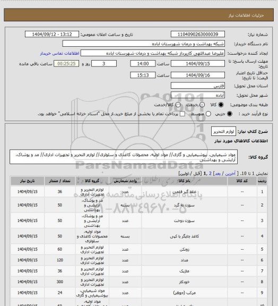
Task: Select the متوسط purchase type radio
Action: point(209,114)
